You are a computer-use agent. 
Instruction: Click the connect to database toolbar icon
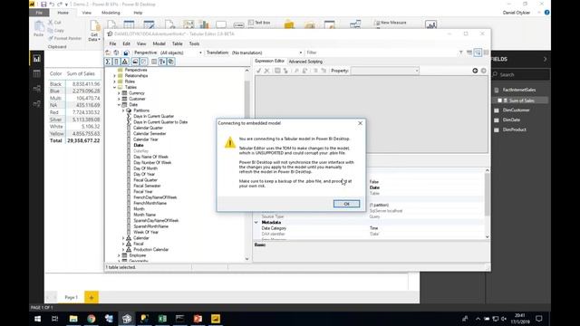coord(117,53)
